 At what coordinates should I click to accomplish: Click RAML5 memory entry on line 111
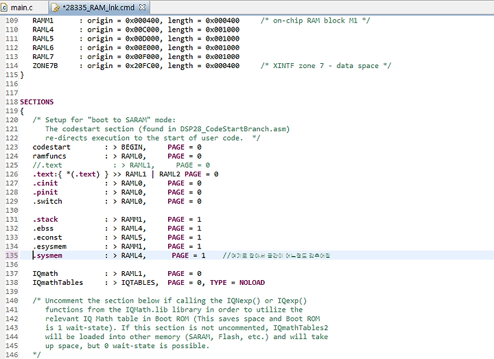coord(43,38)
